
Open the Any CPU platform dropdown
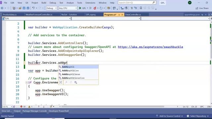(x=68, y=8)
